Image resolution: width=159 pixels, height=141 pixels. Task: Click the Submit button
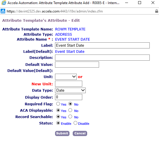click(62, 133)
